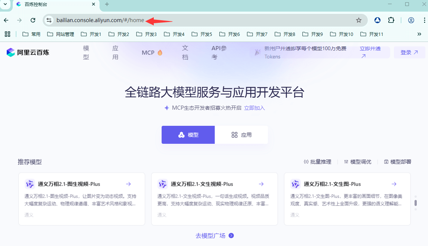This screenshot has width=428, height=246.
Task: Open the 开发8 bookmarks folder
Action: [285, 34]
